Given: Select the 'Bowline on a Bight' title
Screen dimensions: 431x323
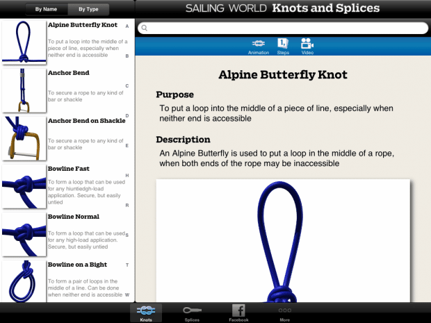Looking at the screenshot, I should [77, 265].
